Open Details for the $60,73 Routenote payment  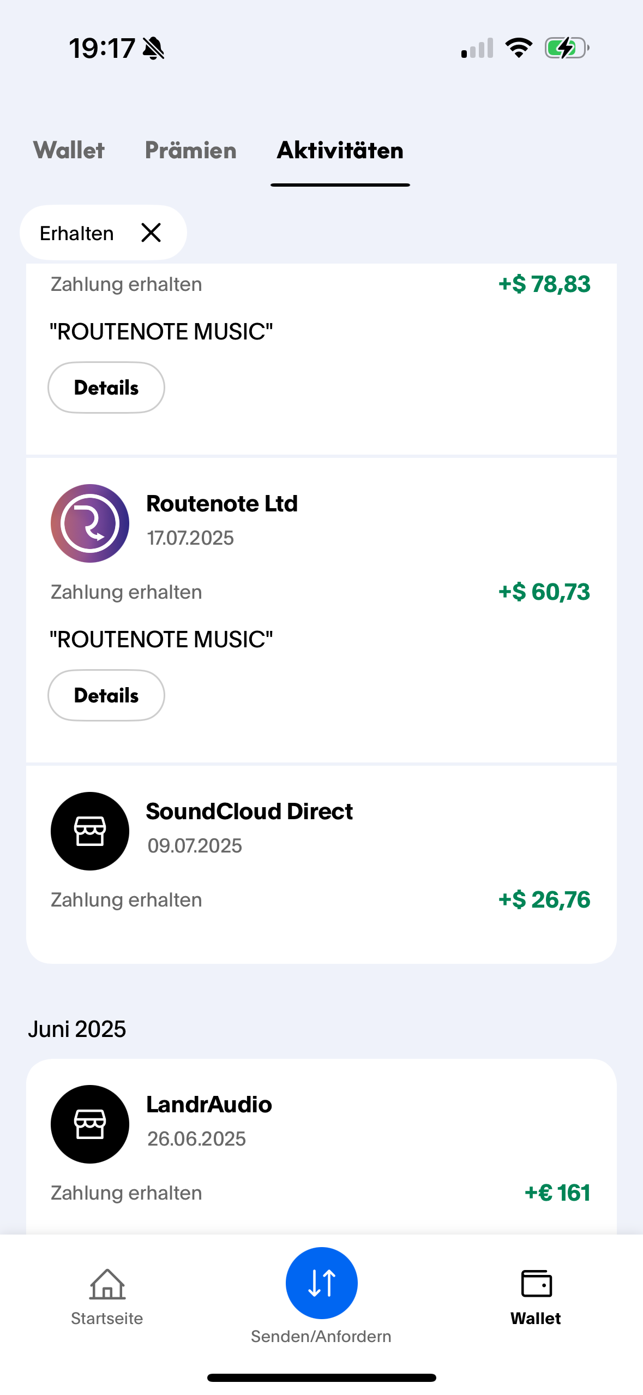(106, 695)
